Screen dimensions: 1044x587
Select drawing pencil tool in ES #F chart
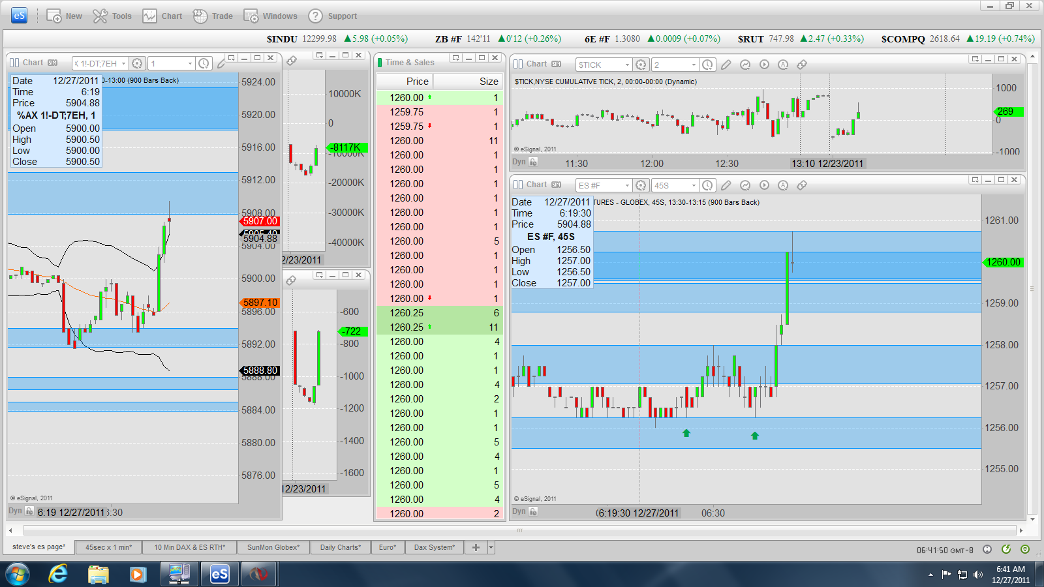coord(726,185)
